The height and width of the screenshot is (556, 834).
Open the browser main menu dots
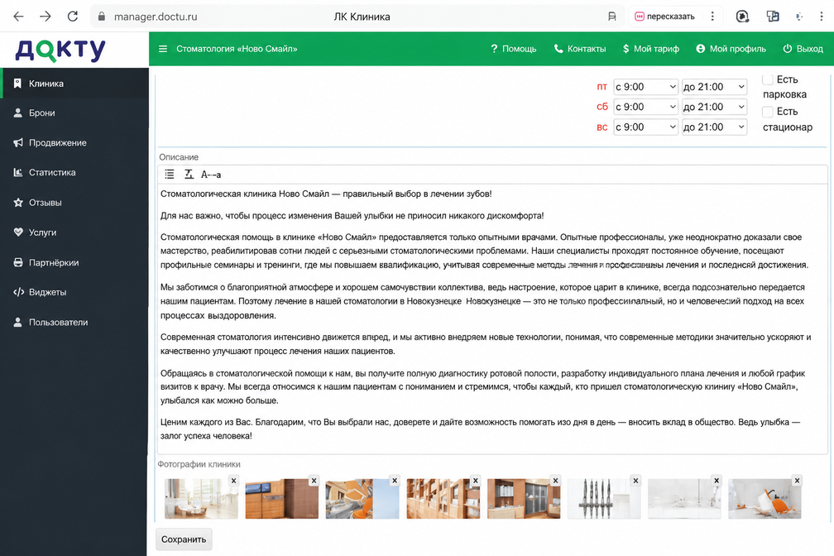[822, 17]
